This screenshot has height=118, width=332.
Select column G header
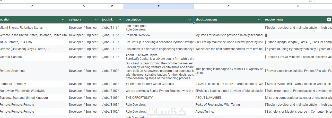point(228,6)
